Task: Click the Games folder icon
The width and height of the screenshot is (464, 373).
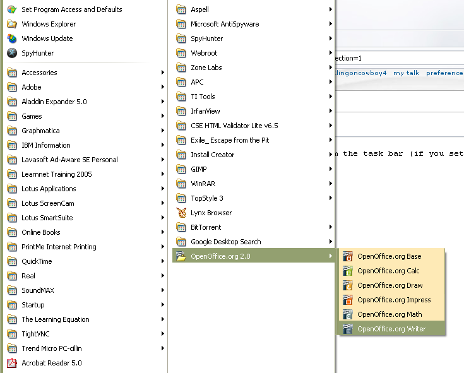Action: (x=12, y=116)
